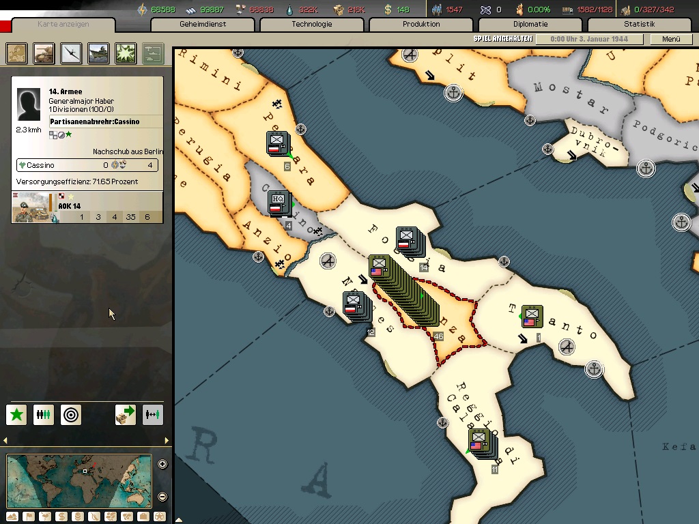Image resolution: width=699 pixels, height=524 pixels.
Task: Open the Geheimdienst tab
Action: 203,25
